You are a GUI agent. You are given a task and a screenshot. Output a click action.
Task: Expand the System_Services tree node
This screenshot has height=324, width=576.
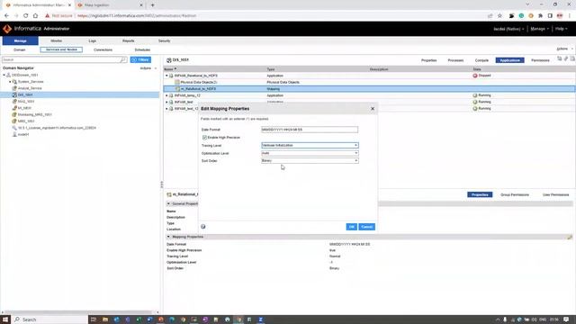(10, 82)
